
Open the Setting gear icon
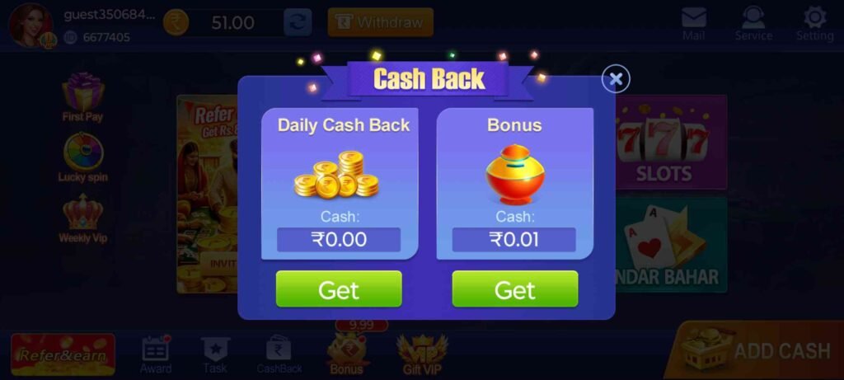tap(814, 24)
